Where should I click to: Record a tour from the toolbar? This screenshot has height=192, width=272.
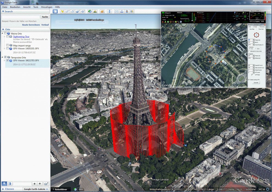tap(83, 11)
